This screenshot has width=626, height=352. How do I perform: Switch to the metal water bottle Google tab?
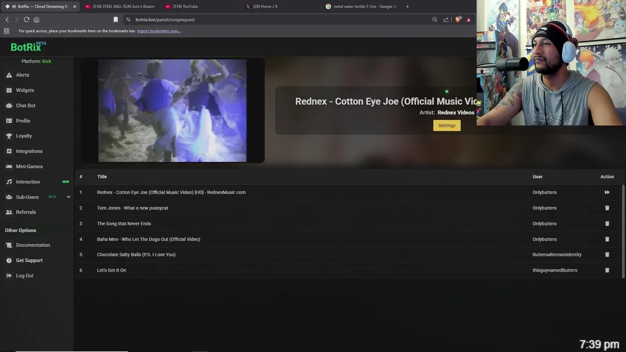(361, 6)
